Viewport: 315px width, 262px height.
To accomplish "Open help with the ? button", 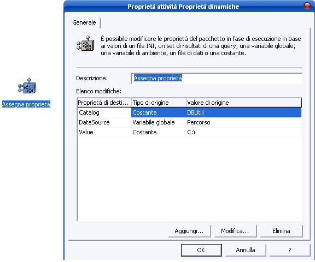I will [x=290, y=250].
